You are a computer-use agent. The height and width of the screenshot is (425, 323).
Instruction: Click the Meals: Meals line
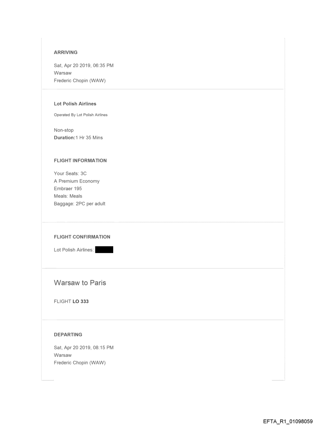coord(68,196)
